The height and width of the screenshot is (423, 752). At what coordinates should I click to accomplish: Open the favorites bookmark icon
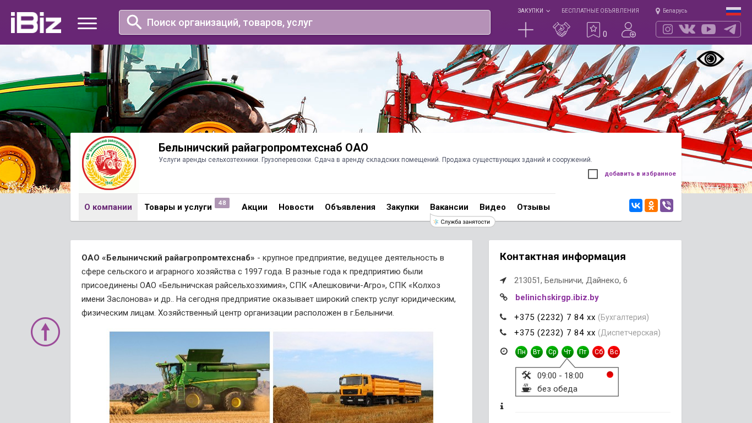[x=593, y=30]
